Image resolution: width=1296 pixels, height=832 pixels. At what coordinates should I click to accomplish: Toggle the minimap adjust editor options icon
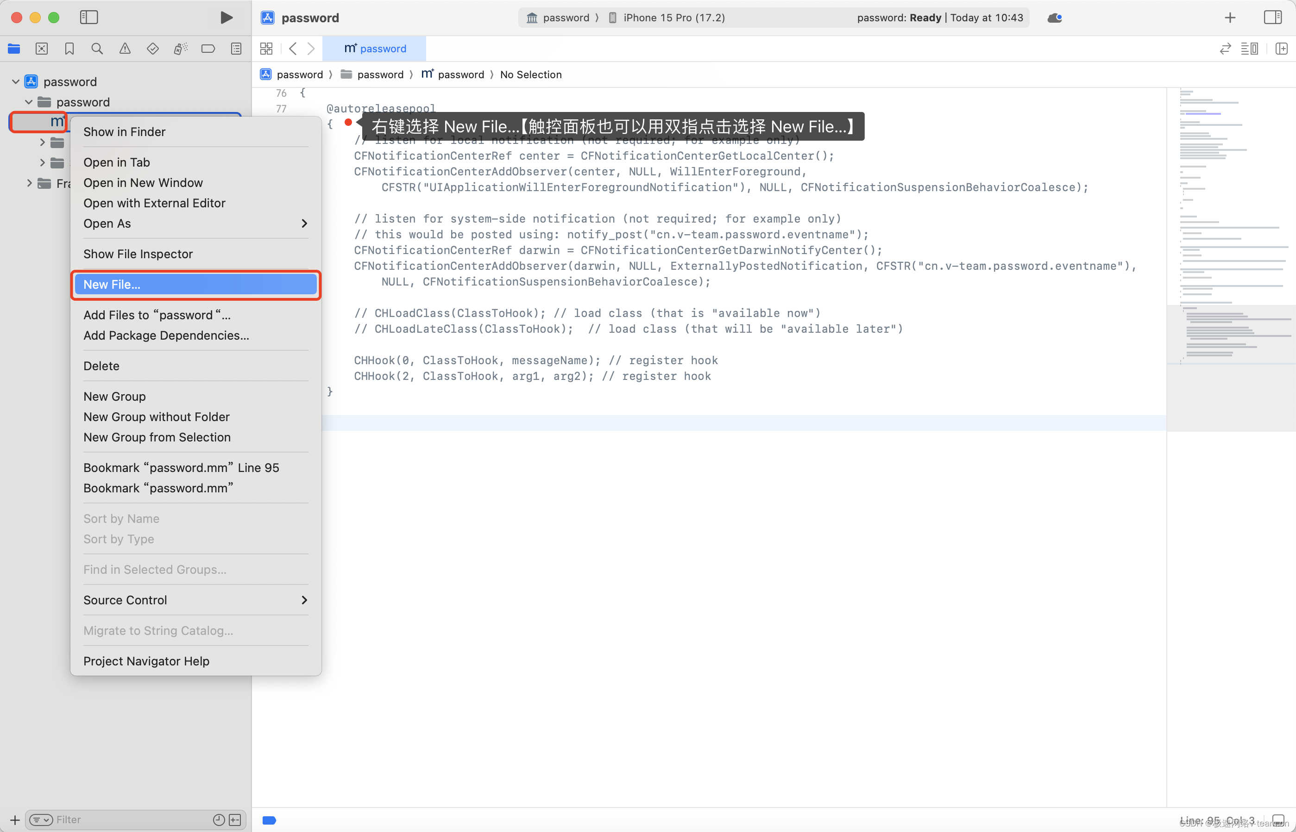click(1250, 49)
